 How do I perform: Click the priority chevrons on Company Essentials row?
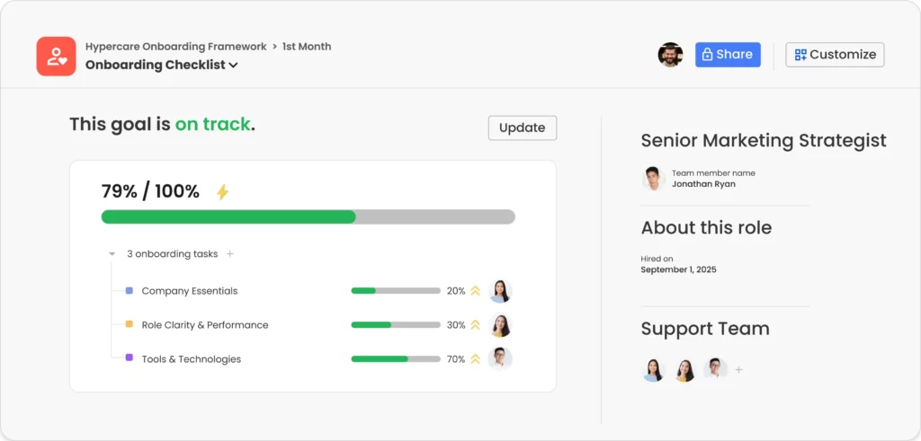[x=476, y=291]
